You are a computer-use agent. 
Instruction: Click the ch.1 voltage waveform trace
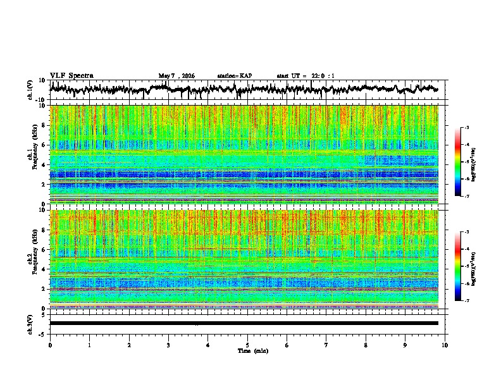(x=244, y=89)
